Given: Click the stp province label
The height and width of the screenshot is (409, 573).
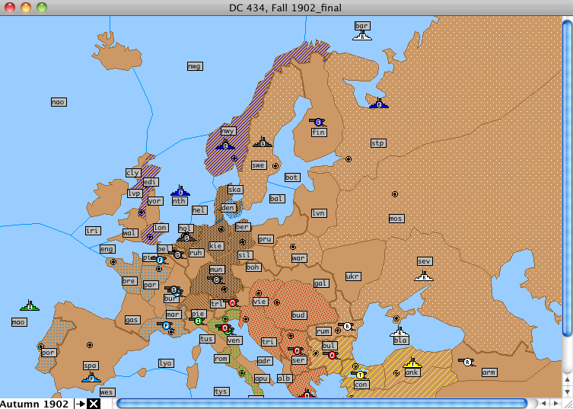Looking at the screenshot, I should (378, 143).
